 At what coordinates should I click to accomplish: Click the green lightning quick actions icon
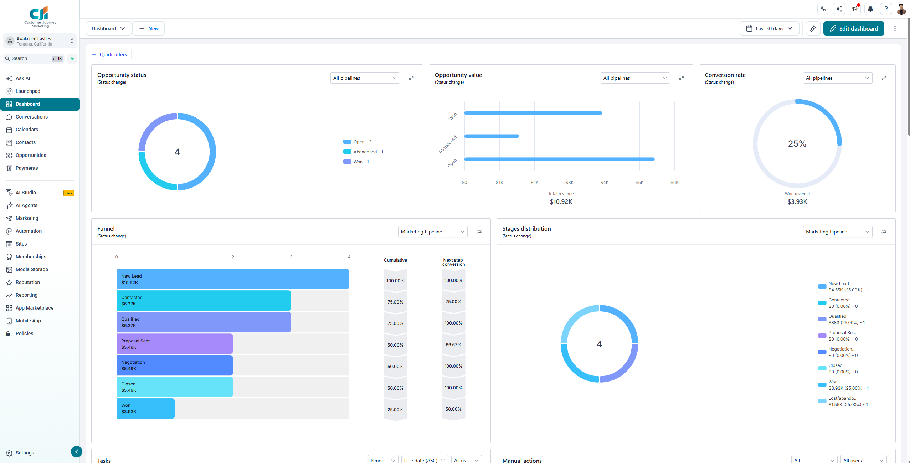(x=72, y=59)
